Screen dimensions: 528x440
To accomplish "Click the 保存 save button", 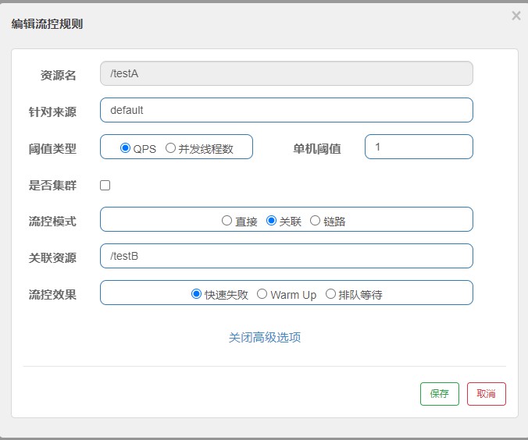I will point(440,393).
